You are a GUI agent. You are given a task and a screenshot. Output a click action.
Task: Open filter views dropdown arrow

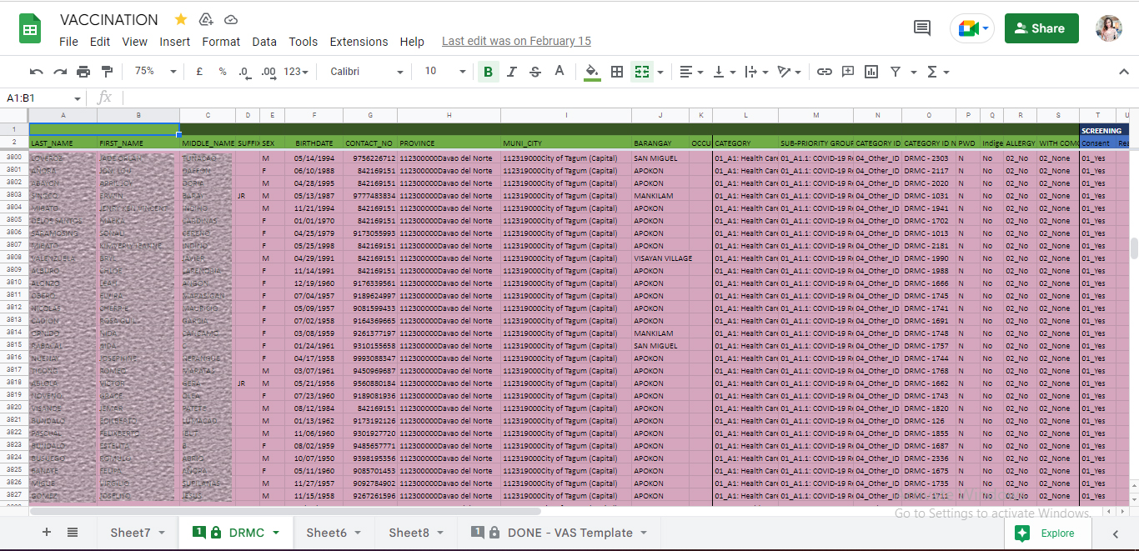914,72
